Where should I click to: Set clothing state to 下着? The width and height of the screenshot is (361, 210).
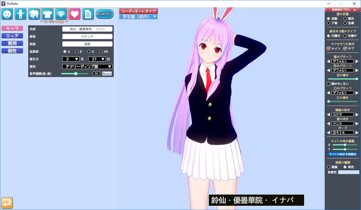329,23
